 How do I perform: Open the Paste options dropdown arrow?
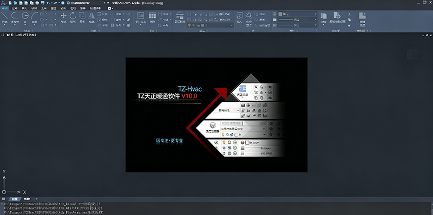pyautogui.click(x=323, y=24)
